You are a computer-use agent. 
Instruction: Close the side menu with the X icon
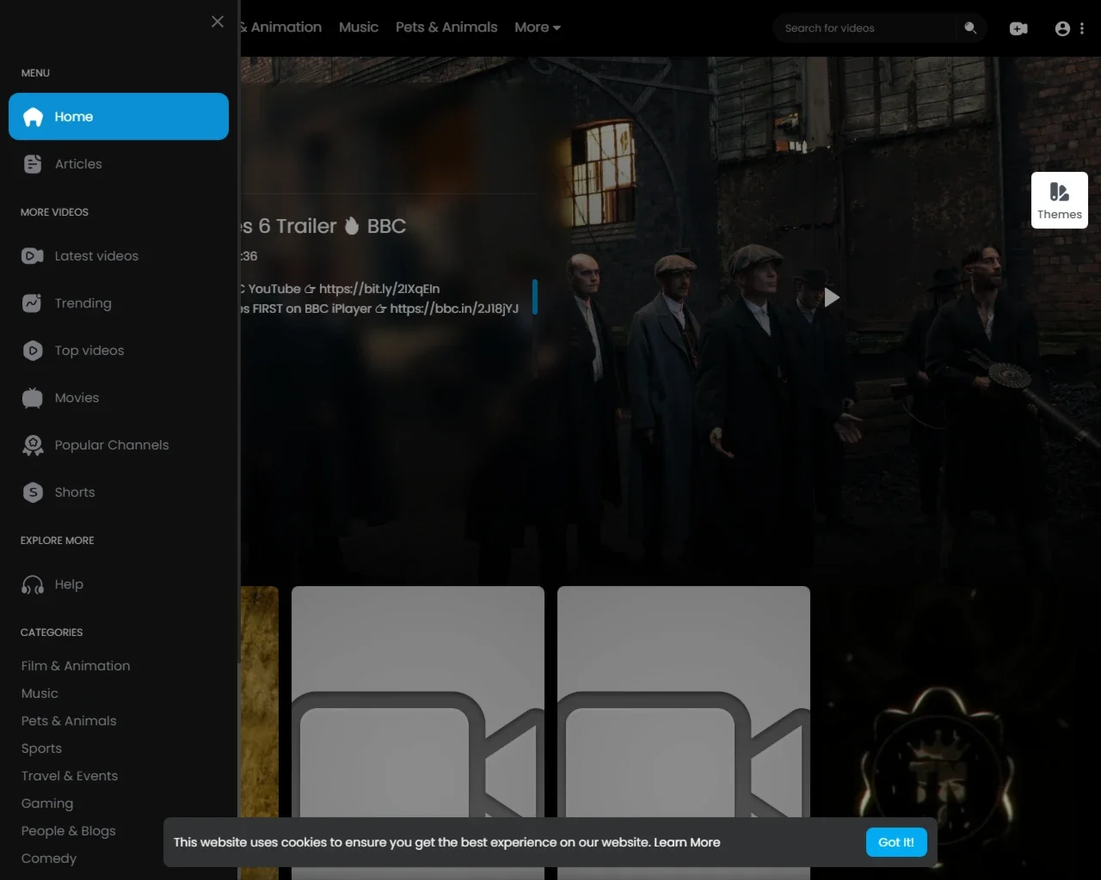(x=218, y=21)
